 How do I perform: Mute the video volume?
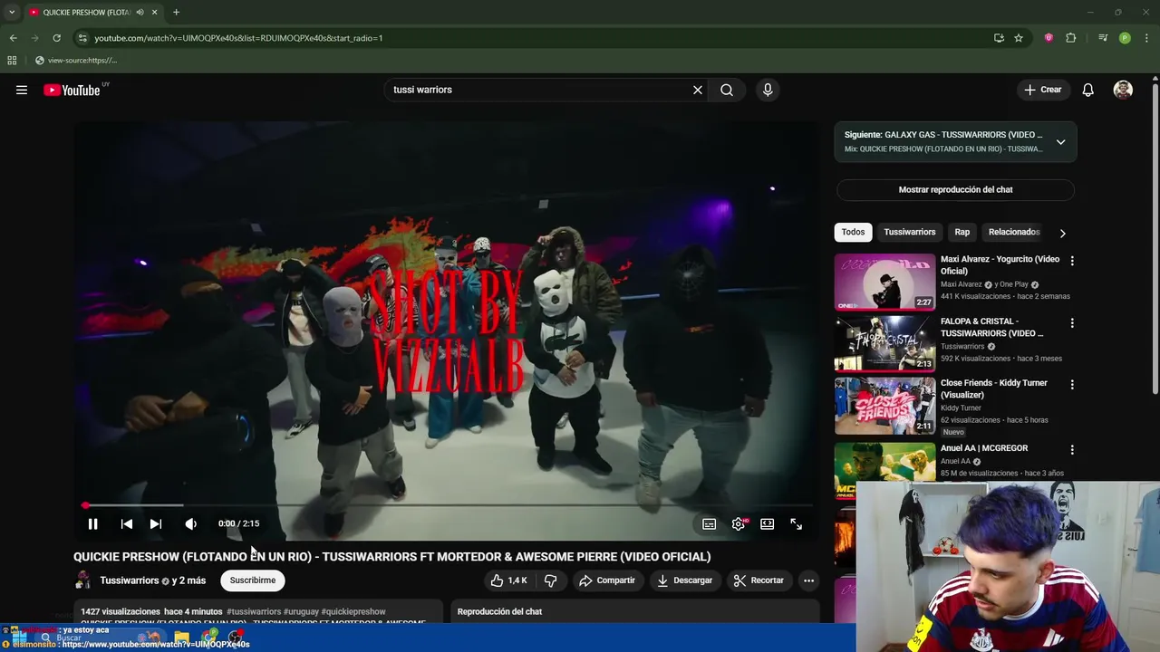pyautogui.click(x=190, y=523)
